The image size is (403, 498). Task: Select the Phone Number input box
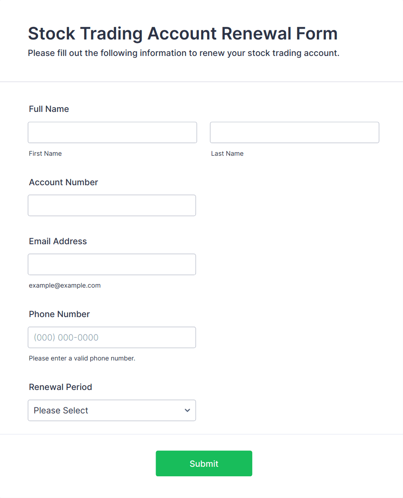(x=112, y=337)
